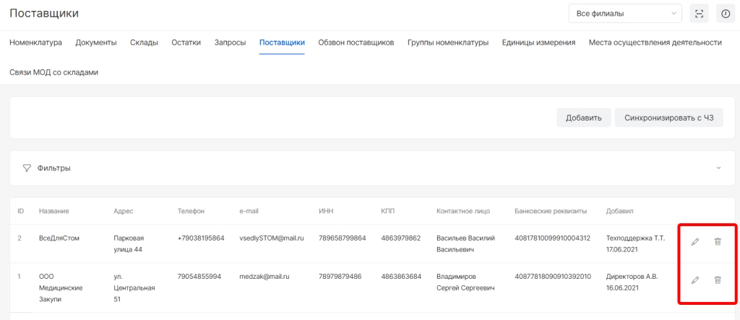The height and width of the screenshot is (320, 740).
Task: Edit the ВсеДляСтом supplier with pencil icon
Action: 695,242
